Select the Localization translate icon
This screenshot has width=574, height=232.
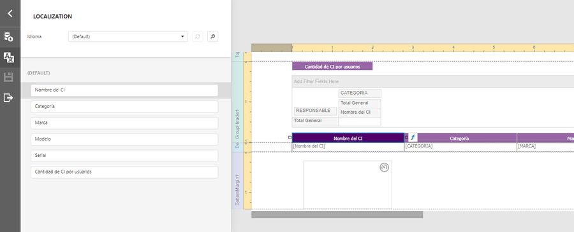point(8,57)
